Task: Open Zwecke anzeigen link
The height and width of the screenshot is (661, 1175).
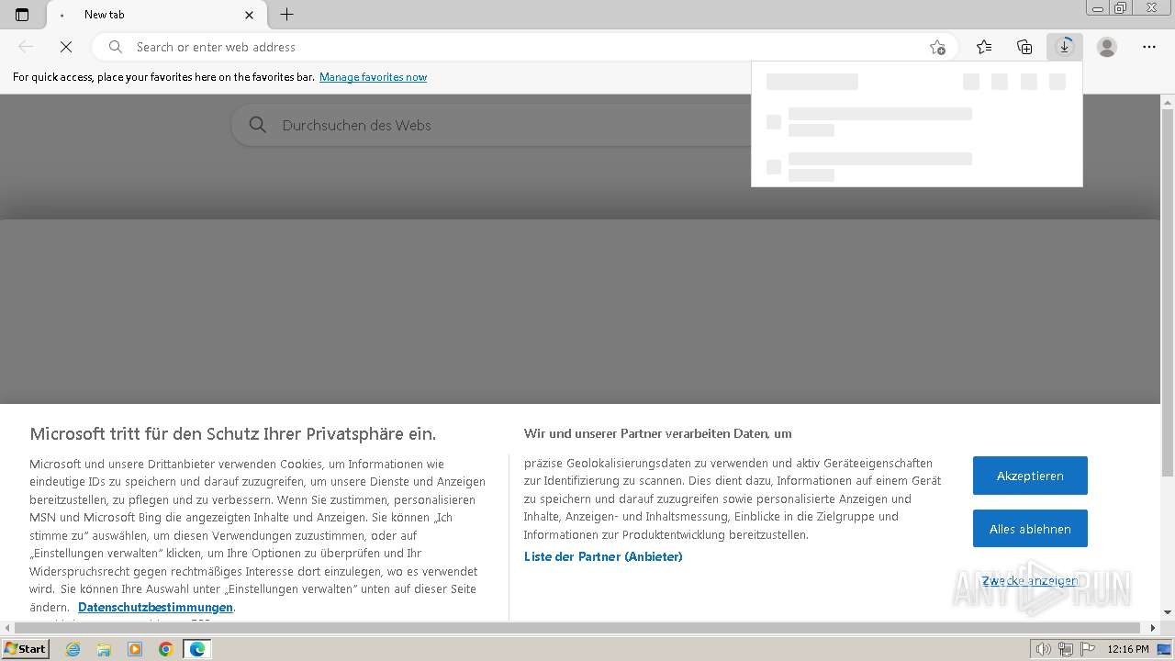Action: pos(1030,580)
